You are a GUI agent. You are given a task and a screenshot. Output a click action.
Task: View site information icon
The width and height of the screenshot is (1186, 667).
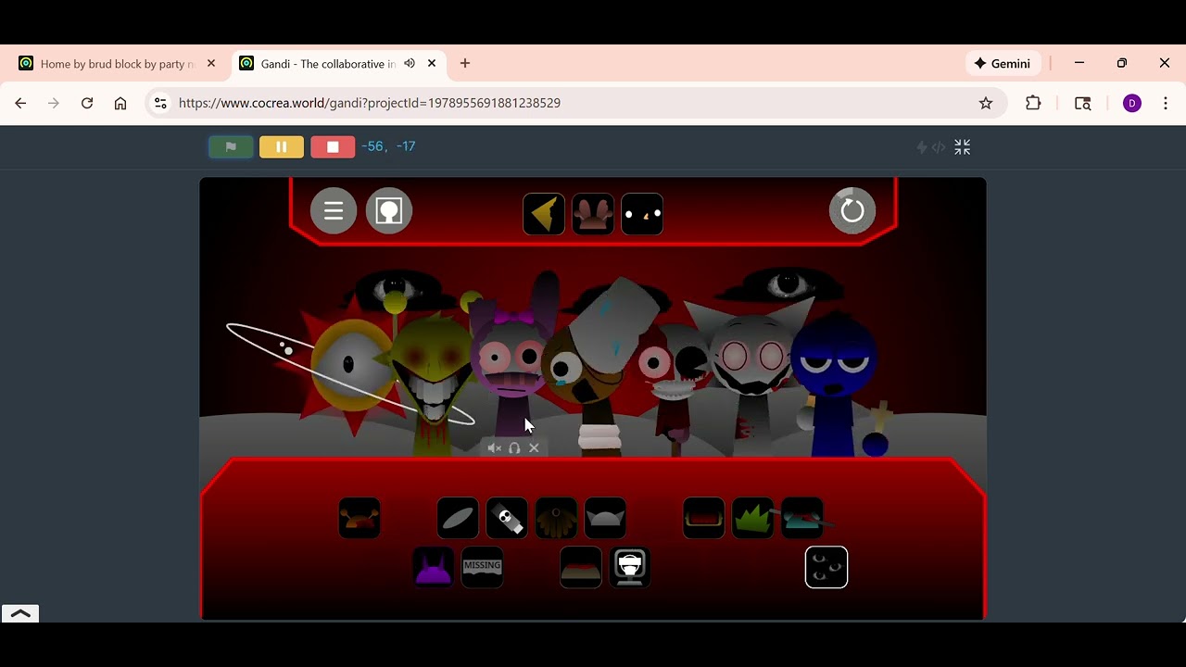click(x=160, y=103)
